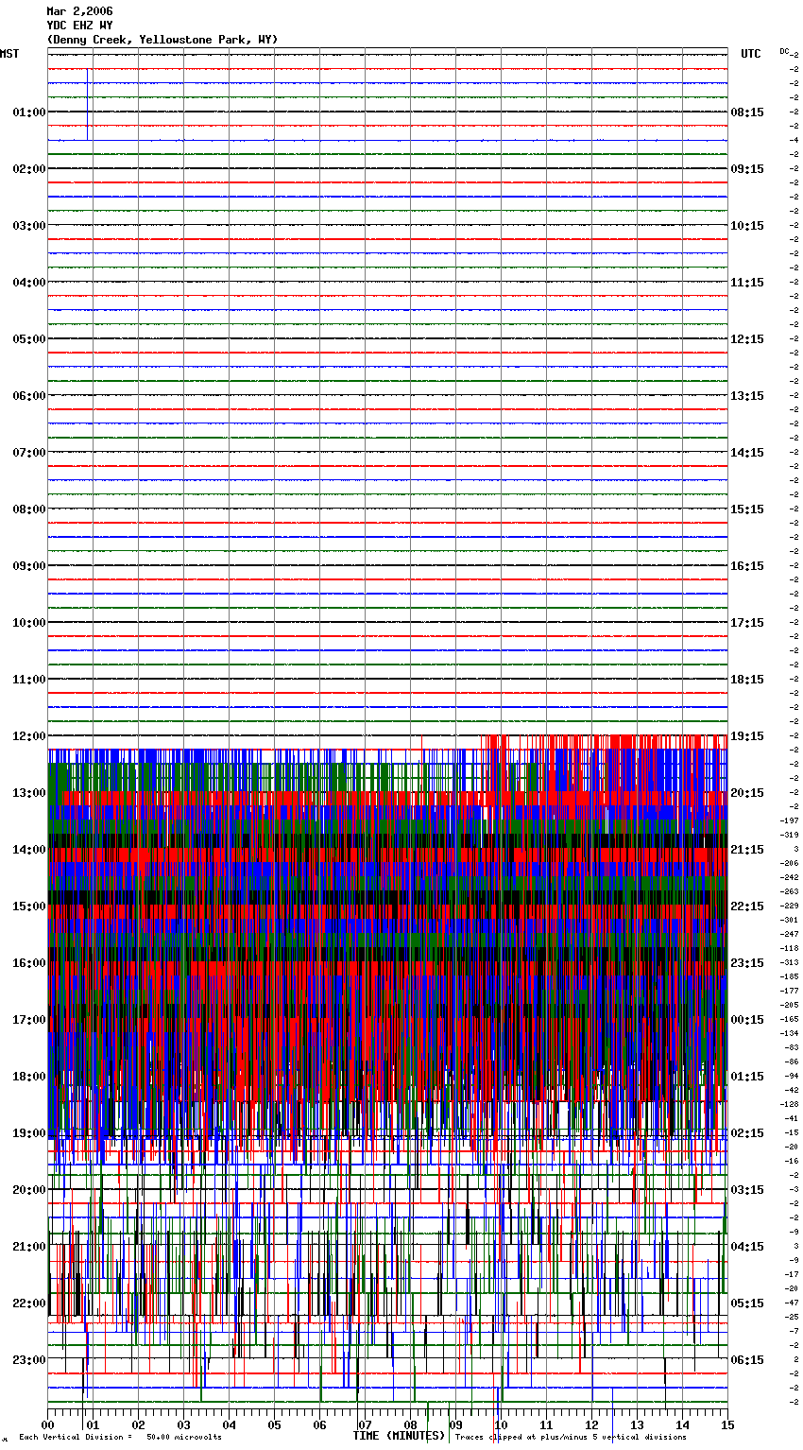The width and height of the screenshot is (803, 1450).
Task: Click the date label 'Mar 2,2006'
Action: click(79, 11)
